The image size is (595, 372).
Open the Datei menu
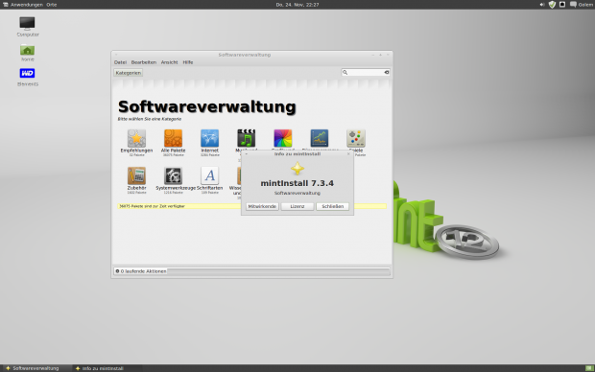tap(120, 62)
